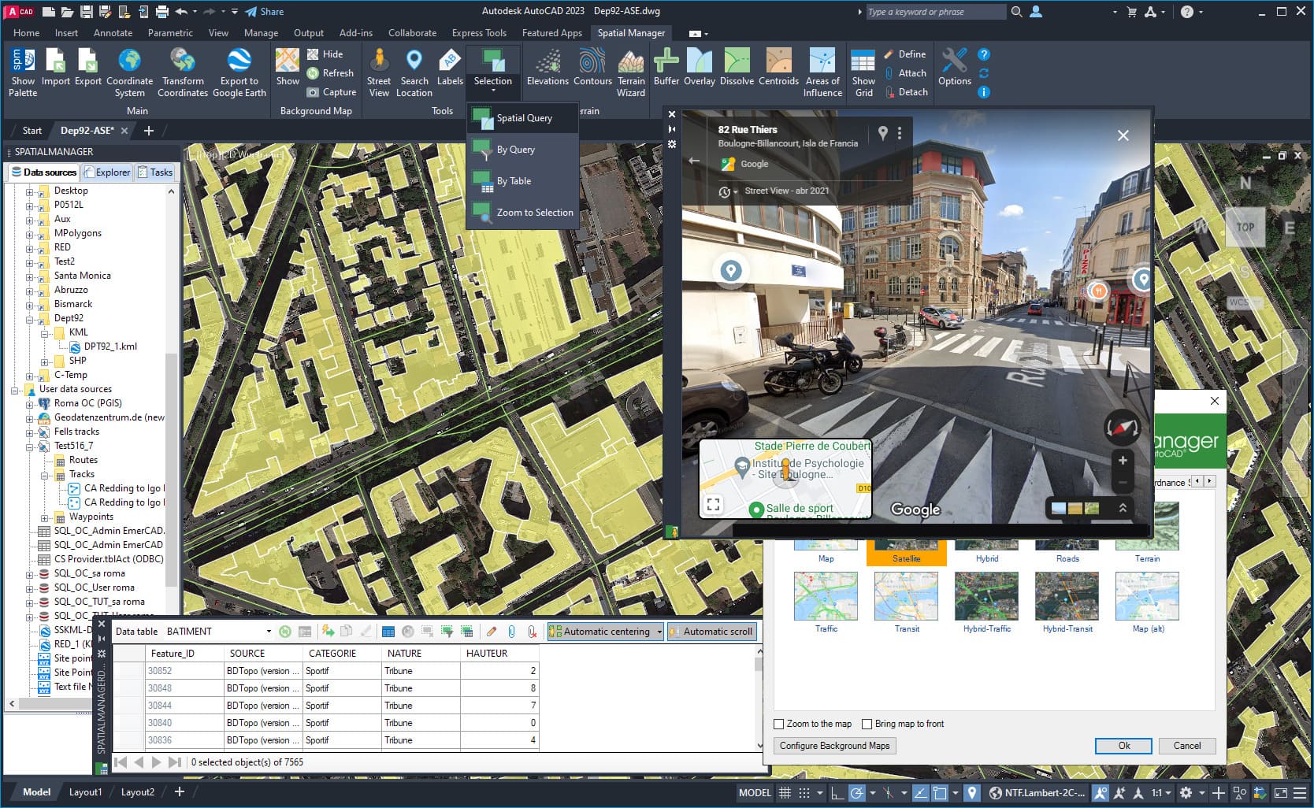Toggle Automatic scroll in the data table
This screenshot has height=808, width=1314.
711,631
